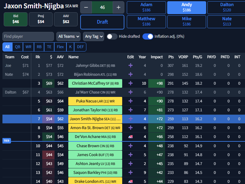Image resolution: width=245 pixels, height=184 pixels.
Task: Select the Christian McCaffrey name cell
Action: click(x=95, y=83)
